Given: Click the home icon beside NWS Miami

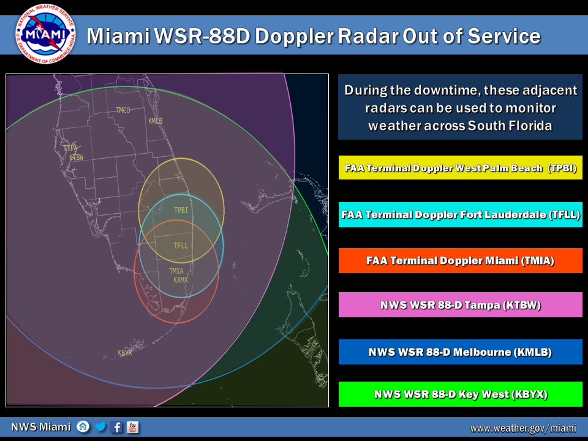Looking at the screenshot, I should [x=83, y=427].
